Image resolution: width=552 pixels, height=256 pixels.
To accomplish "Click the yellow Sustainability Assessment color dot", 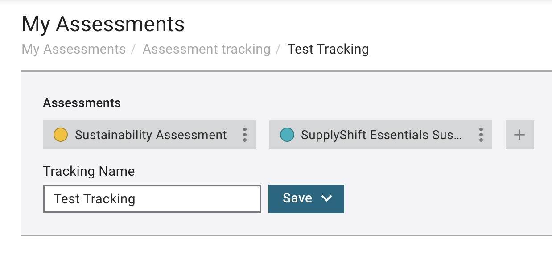I will [60, 135].
